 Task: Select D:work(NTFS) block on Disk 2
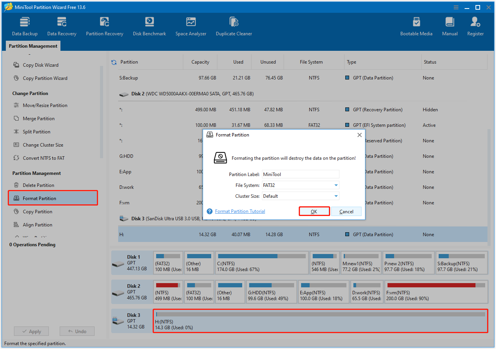(367, 292)
